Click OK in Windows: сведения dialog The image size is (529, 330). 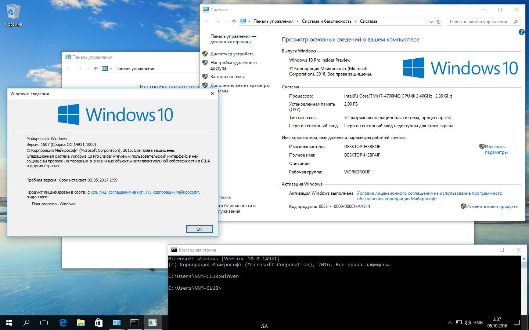[199, 229]
